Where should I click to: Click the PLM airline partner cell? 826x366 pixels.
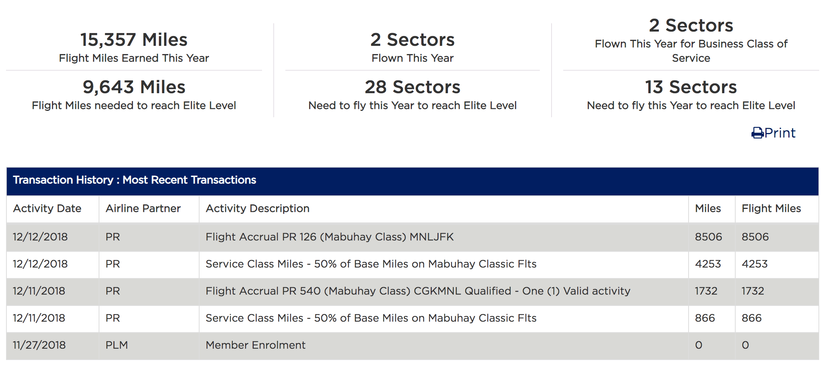click(x=116, y=345)
